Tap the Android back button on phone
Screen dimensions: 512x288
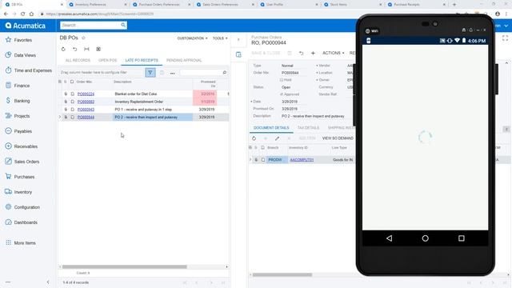click(x=389, y=238)
